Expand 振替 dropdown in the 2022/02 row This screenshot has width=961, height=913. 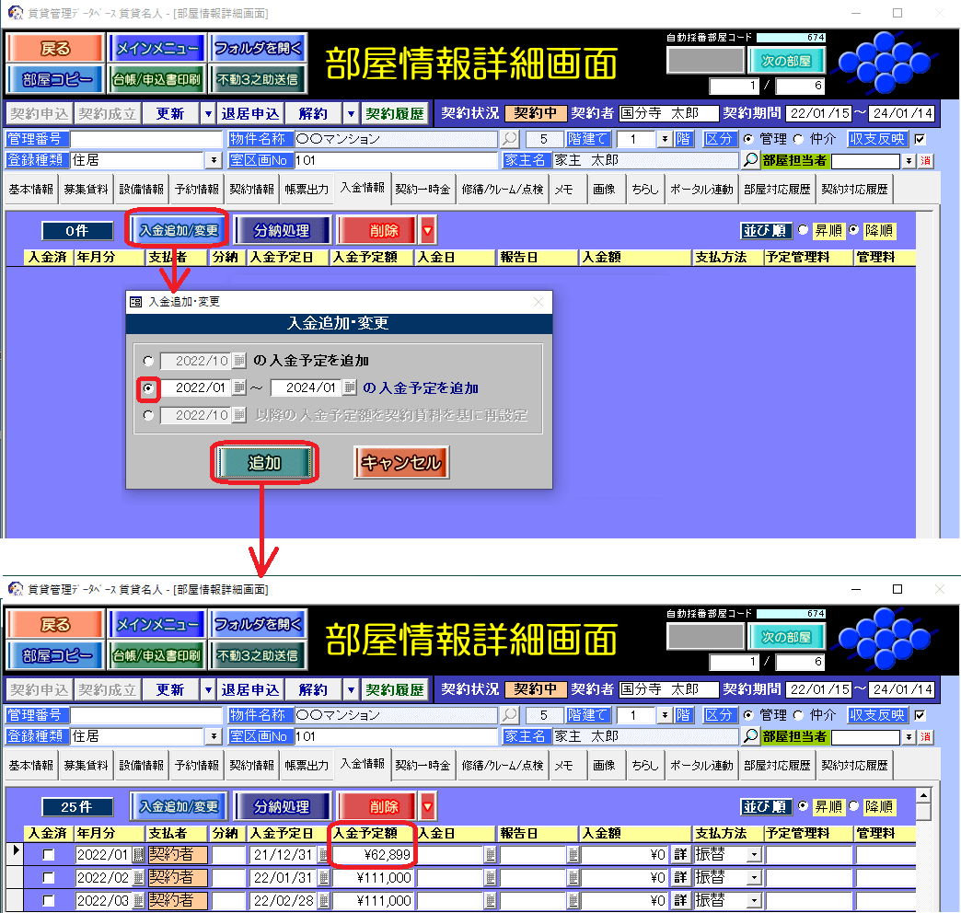[754, 877]
